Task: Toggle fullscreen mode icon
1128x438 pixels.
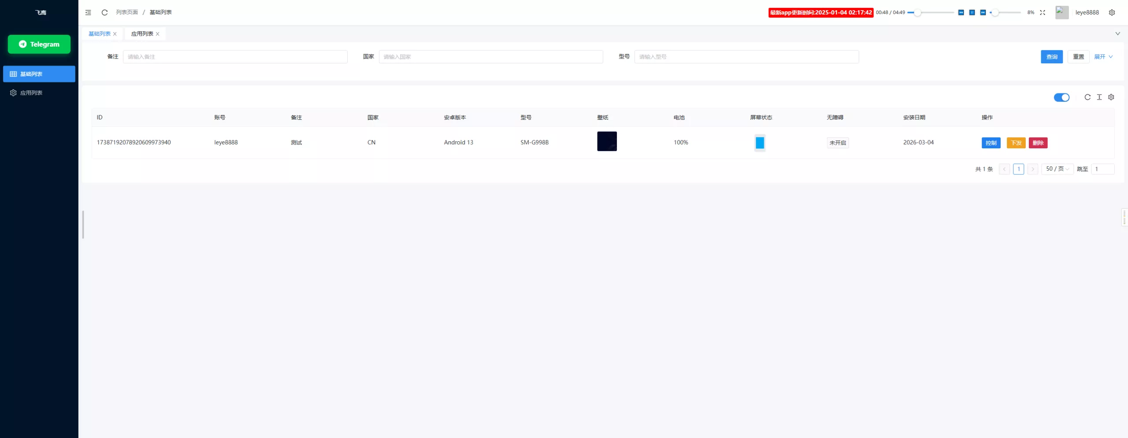Action: tap(1043, 12)
